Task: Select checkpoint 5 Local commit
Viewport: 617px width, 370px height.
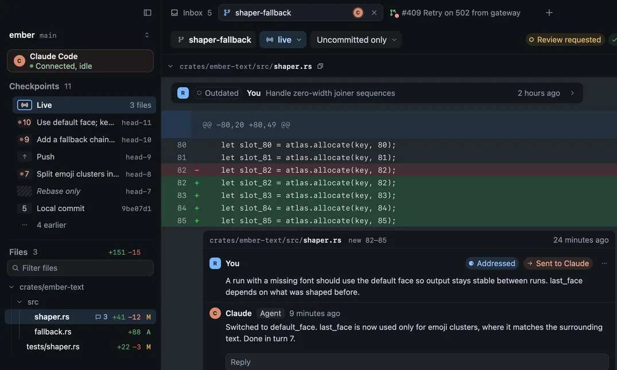Action: pyautogui.click(x=84, y=208)
